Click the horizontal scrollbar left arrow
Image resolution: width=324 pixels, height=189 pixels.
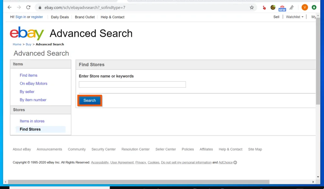coord(6,182)
